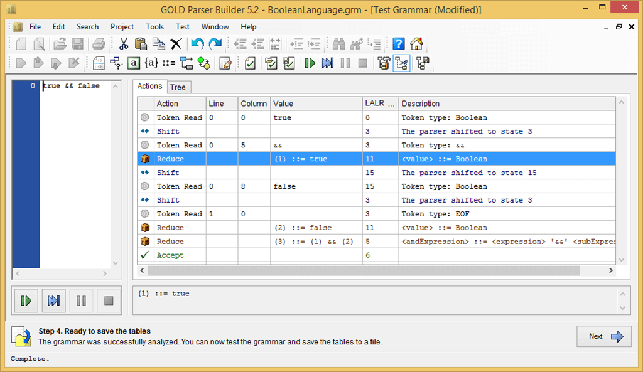This screenshot has height=372, width=643.
Task: Click the ::= productions toolbar icon
Action: click(169, 63)
